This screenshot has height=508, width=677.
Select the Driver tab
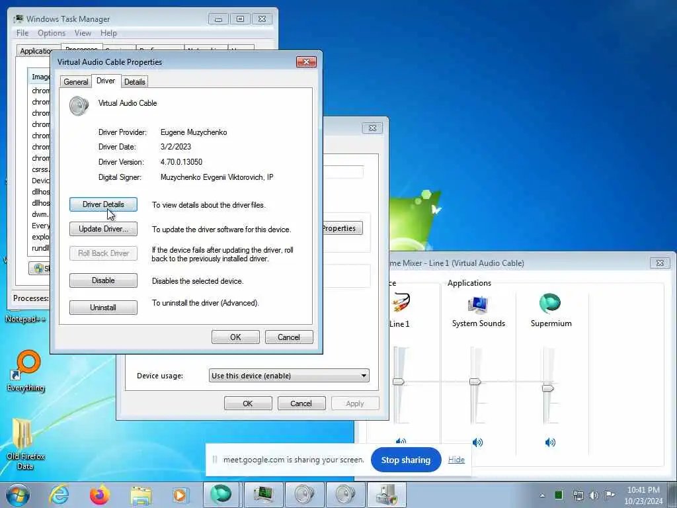[106, 81]
